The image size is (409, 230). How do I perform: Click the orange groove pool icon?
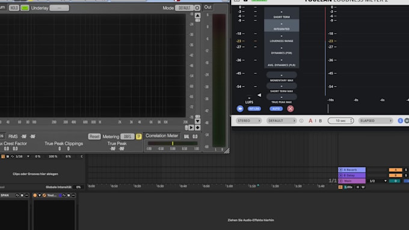3,157
